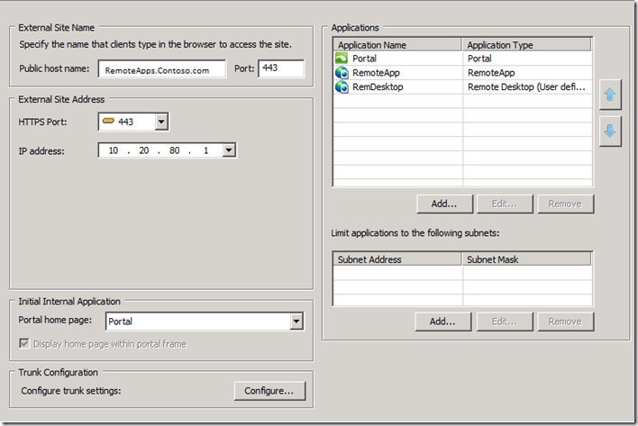Screen dimensions: 638x426
Task: Click Remove under the Applications list
Action: pos(565,204)
